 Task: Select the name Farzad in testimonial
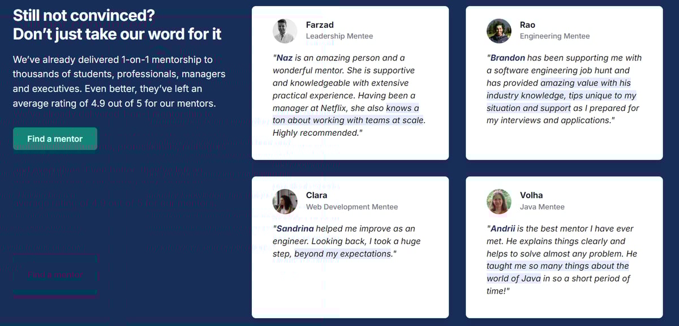tap(320, 25)
